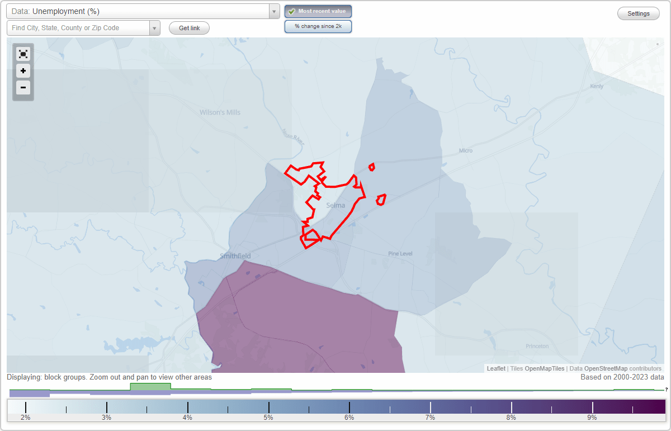Click the full-extent reset view icon
Viewport: 671px width, 431px height.
(23, 54)
